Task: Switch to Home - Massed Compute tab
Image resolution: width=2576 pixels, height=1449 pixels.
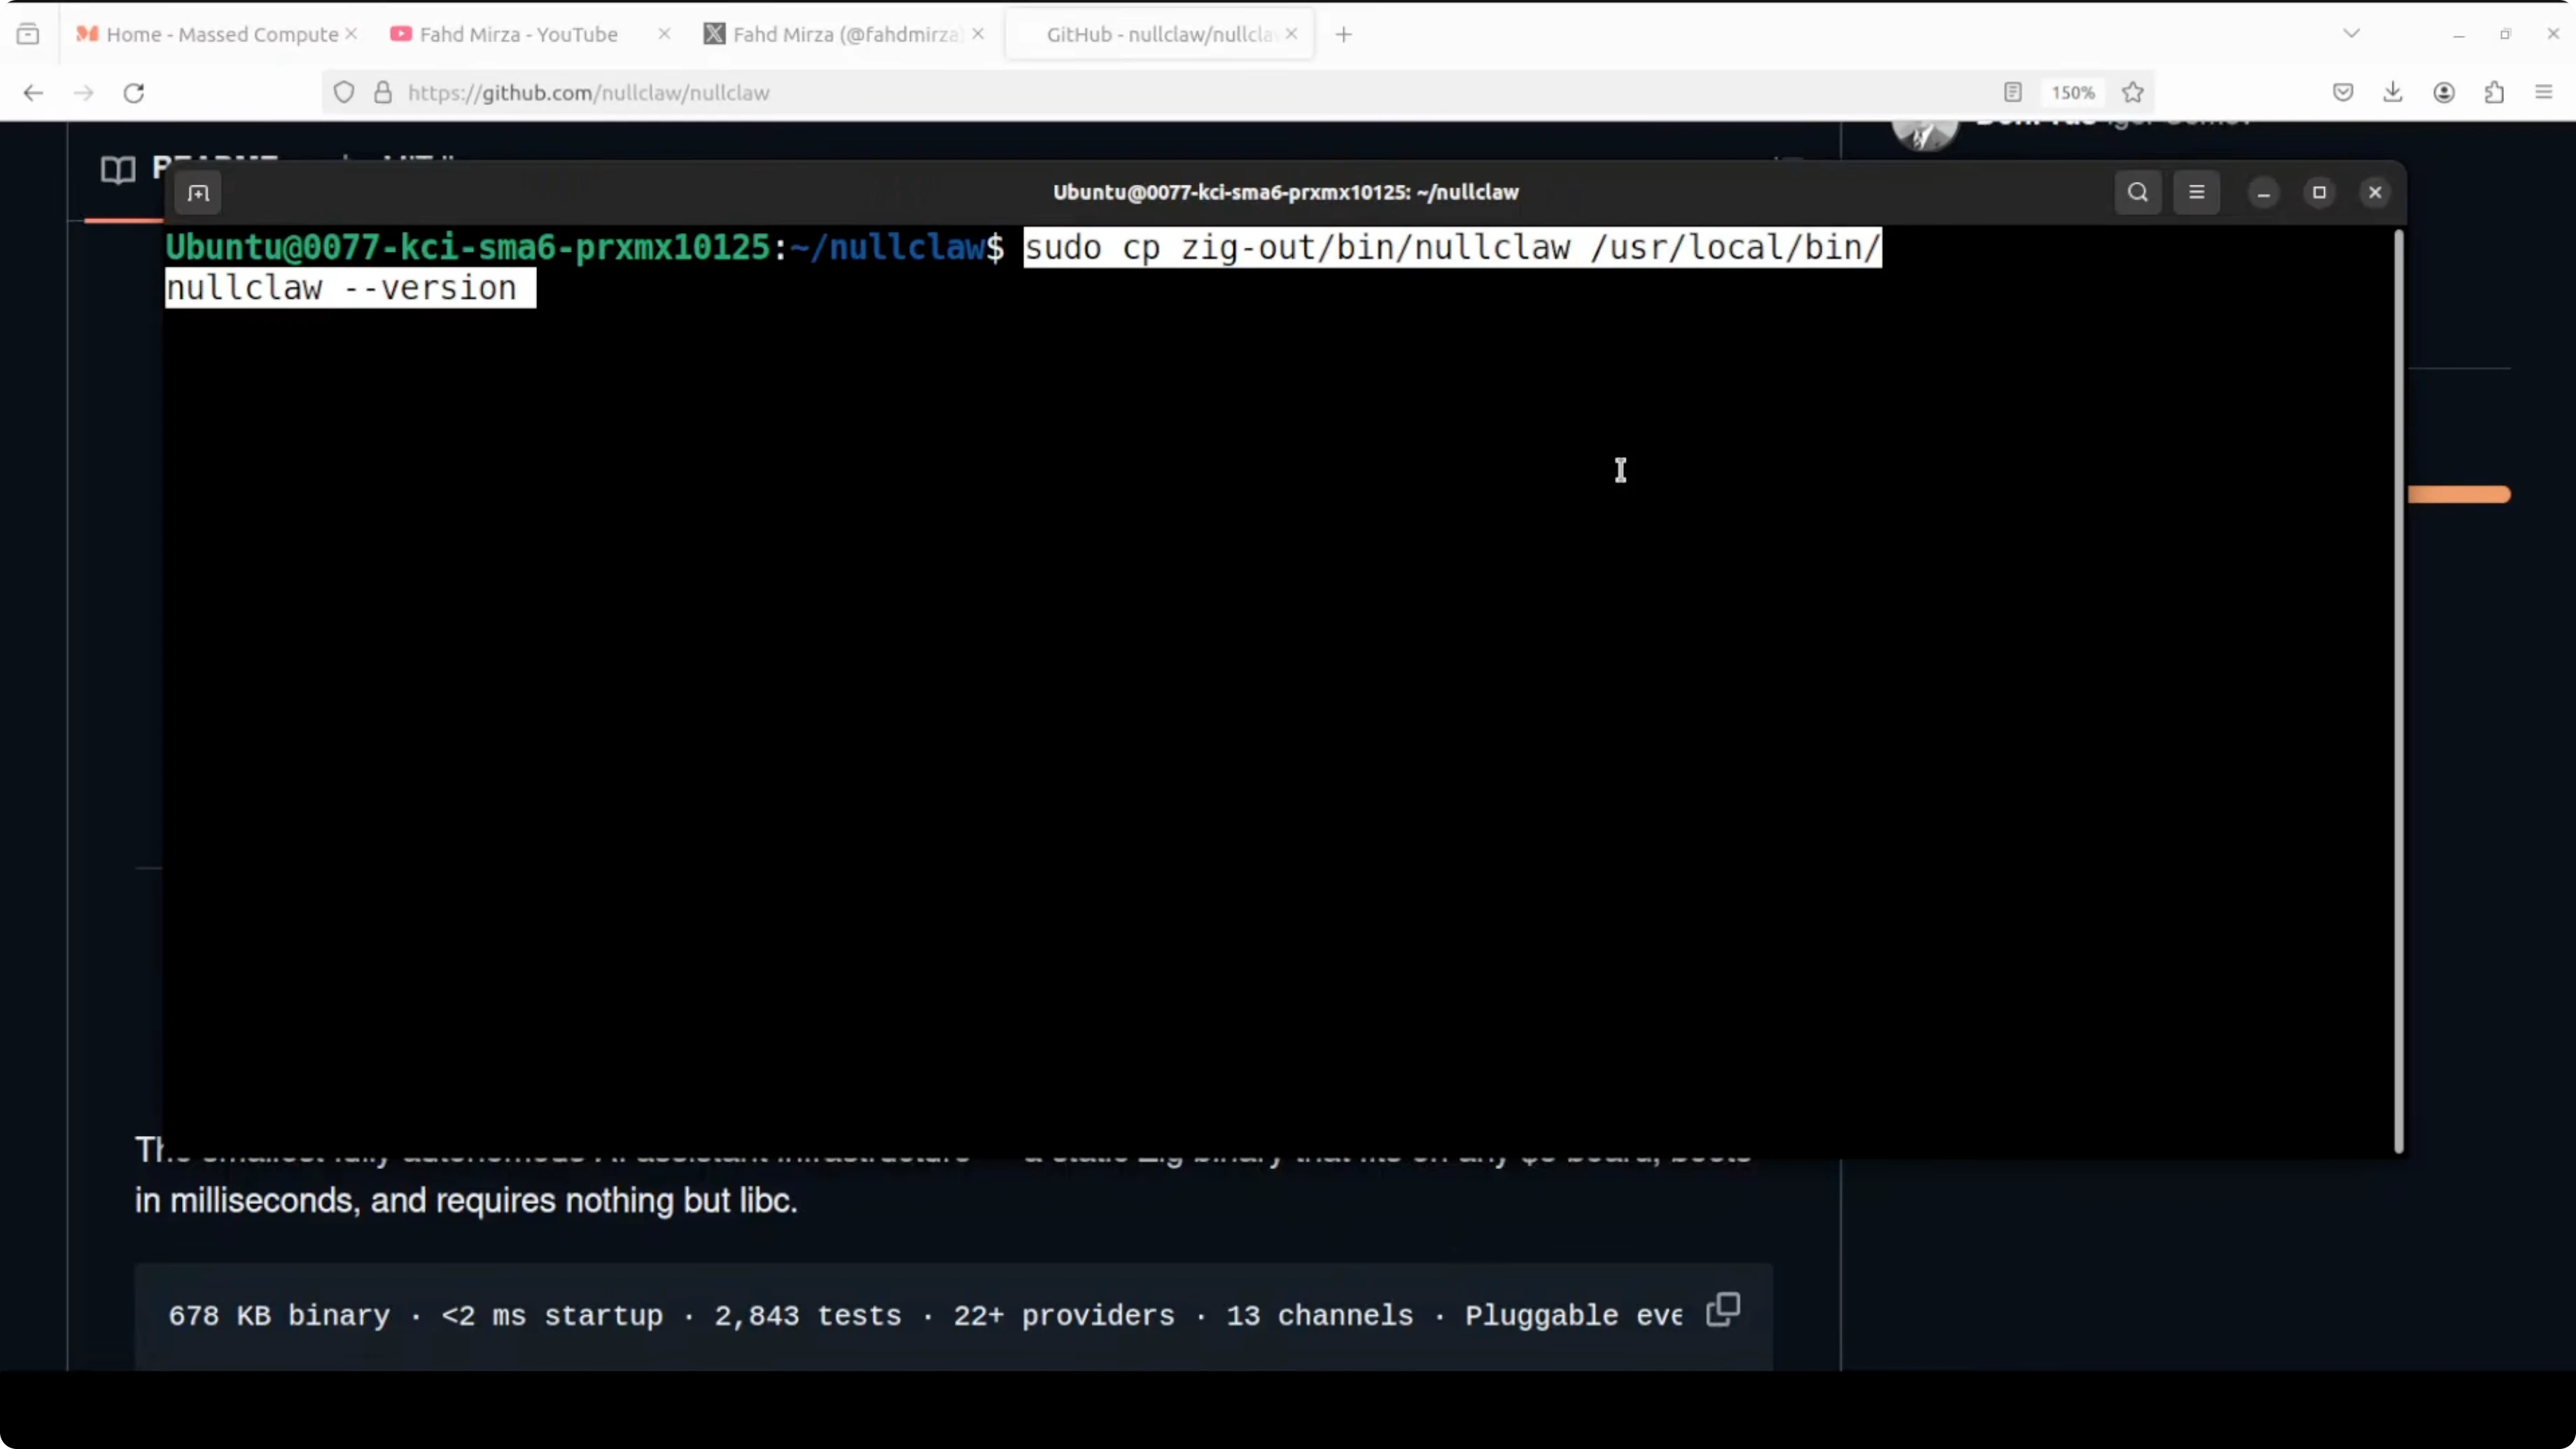Action: point(221,34)
